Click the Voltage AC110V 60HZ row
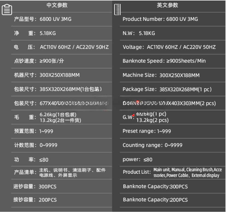The width and height of the screenshot is (226, 212). point(172,47)
